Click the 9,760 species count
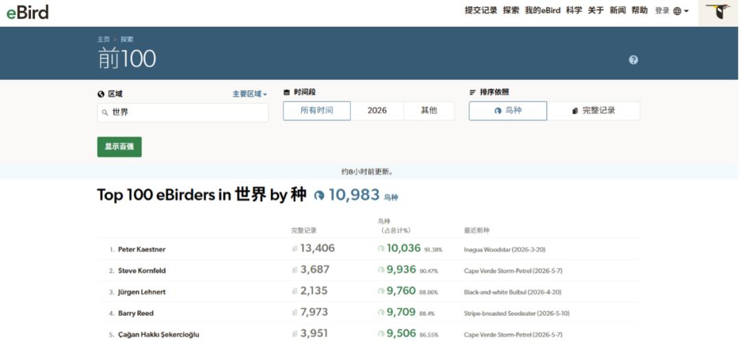This screenshot has width=741, height=346. pyautogui.click(x=401, y=290)
